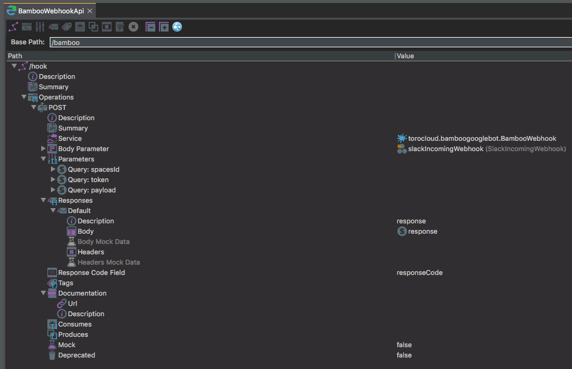Click the /hook path node icon

coord(23,66)
